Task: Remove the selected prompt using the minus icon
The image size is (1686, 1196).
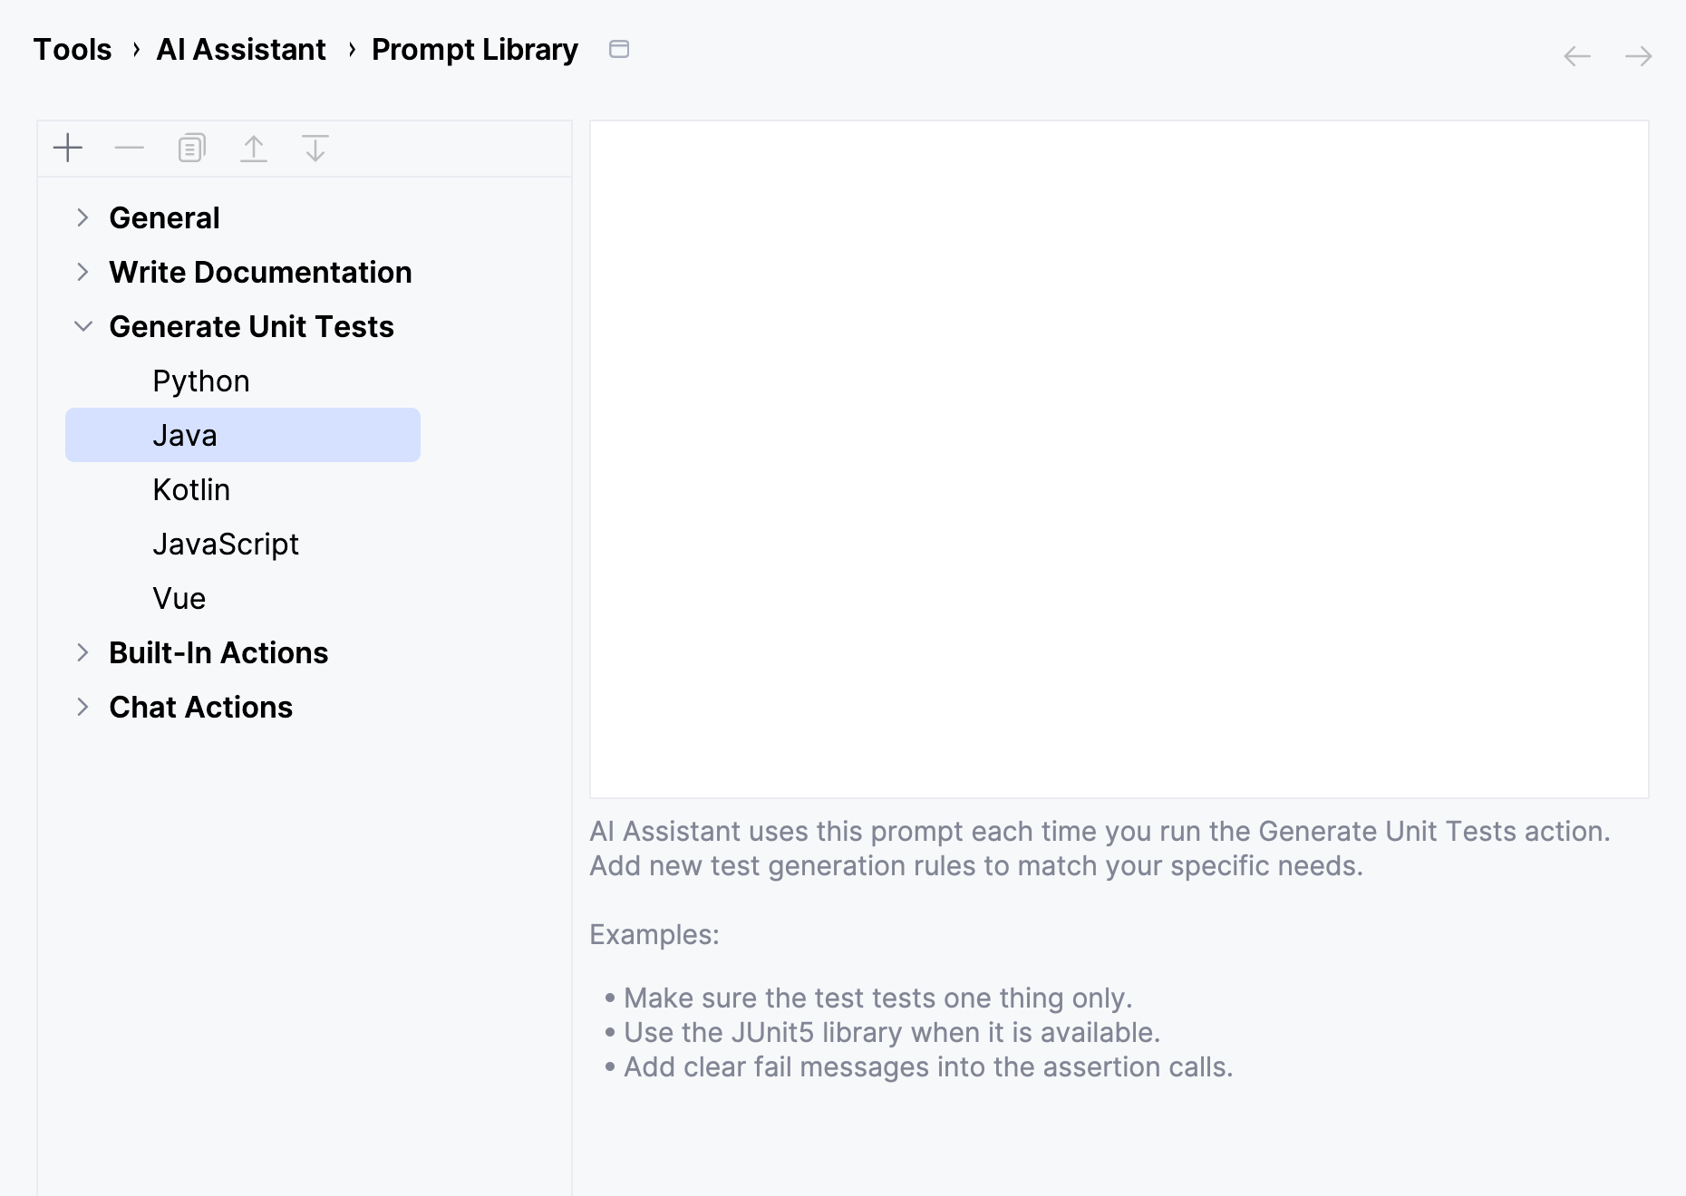Action: [x=129, y=148]
